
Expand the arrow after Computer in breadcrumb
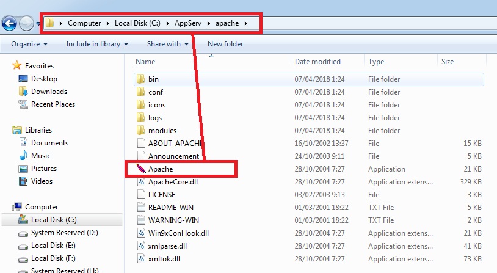(108, 23)
